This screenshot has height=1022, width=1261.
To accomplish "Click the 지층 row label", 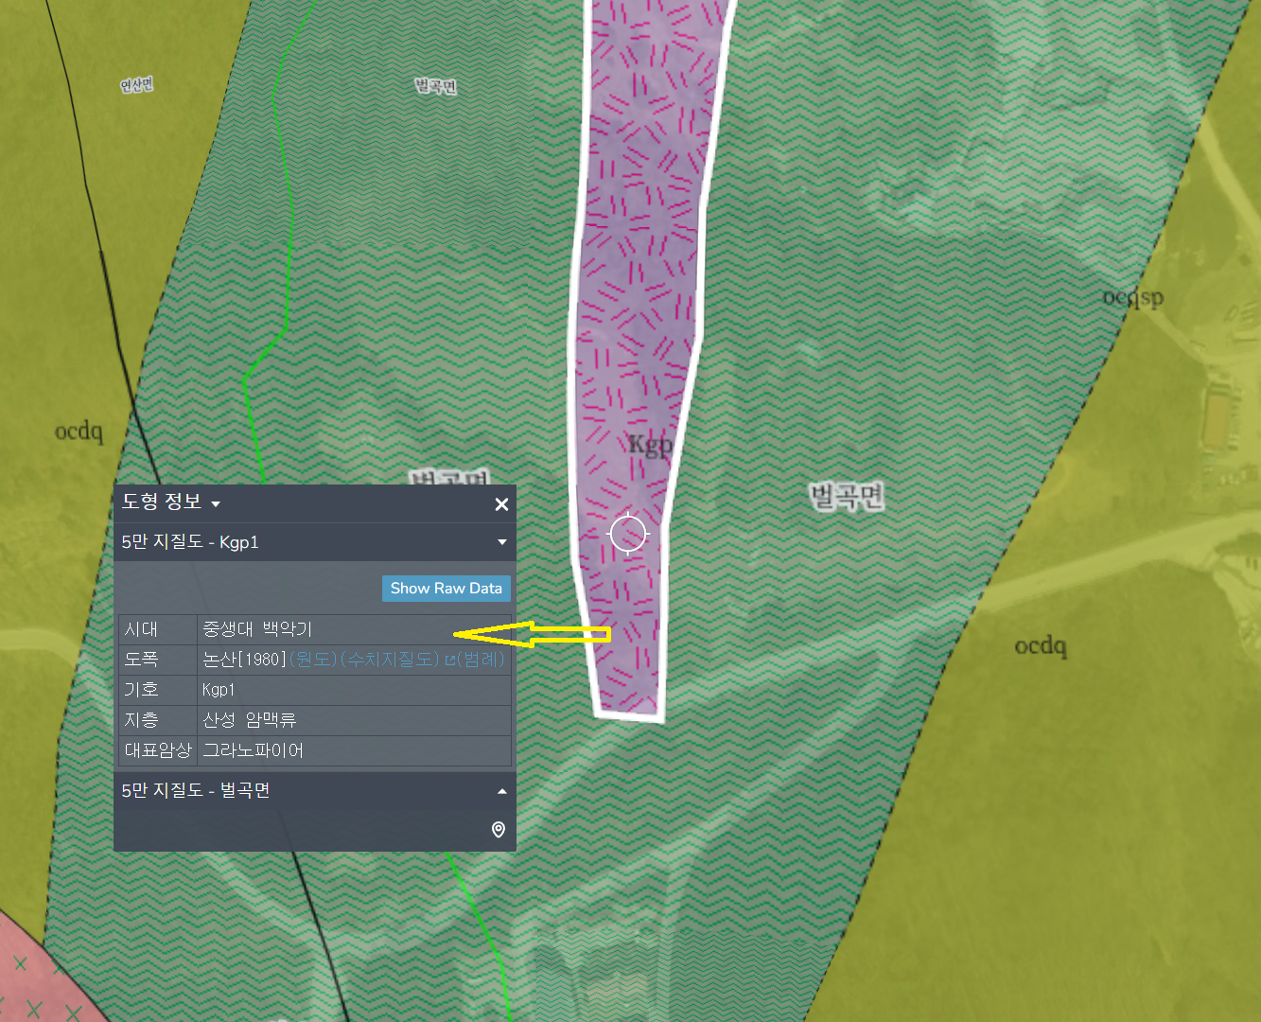I will (141, 720).
